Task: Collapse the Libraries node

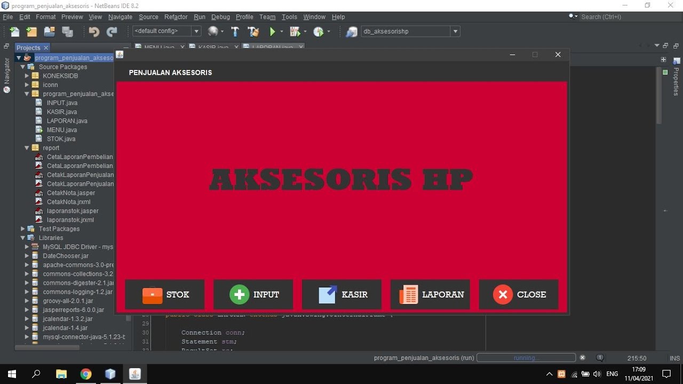Action: point(23,238)
